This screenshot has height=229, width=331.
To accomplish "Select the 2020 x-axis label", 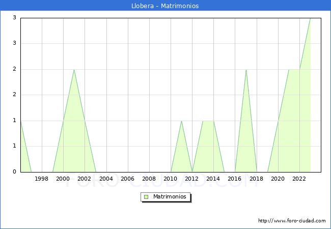I will [278, 179].
